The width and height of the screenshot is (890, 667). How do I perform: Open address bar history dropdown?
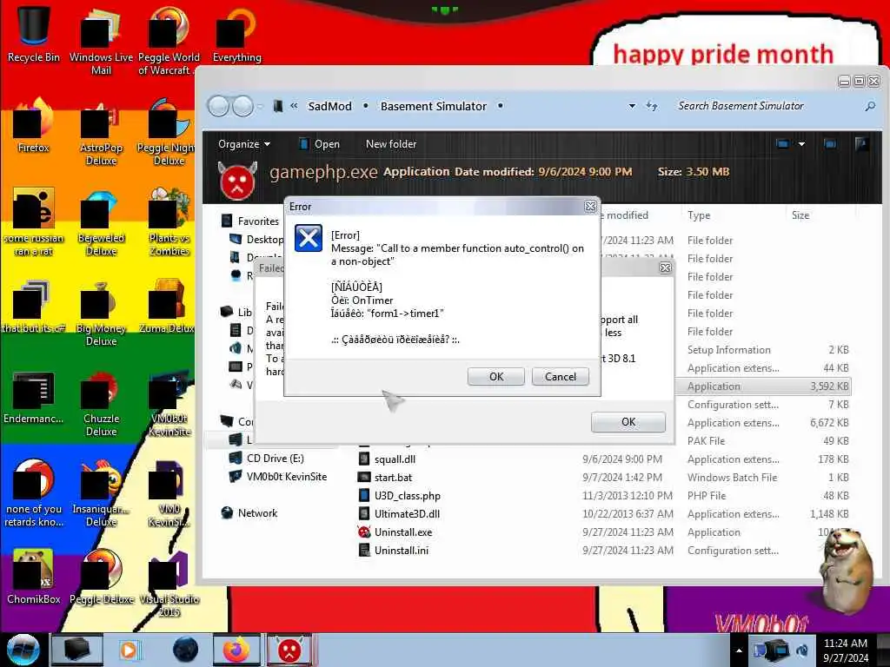(632, 106)
